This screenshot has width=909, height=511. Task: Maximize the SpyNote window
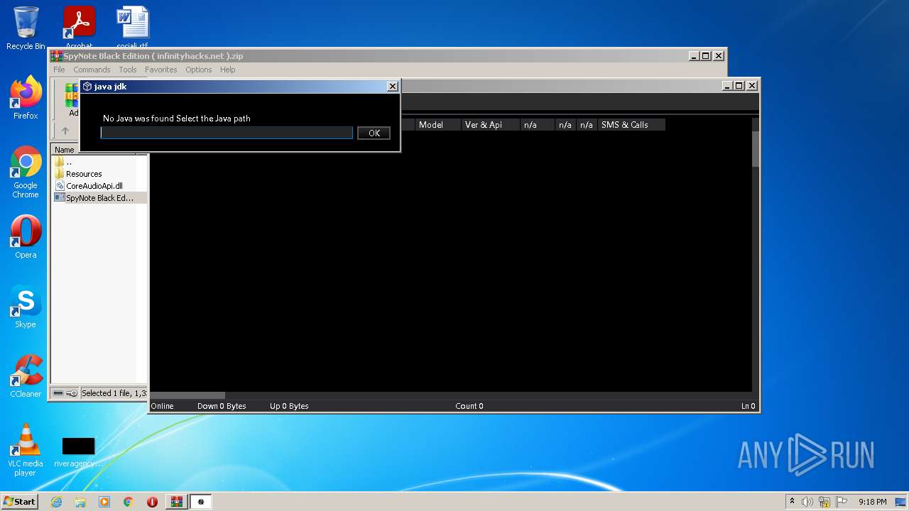point(739,86)
